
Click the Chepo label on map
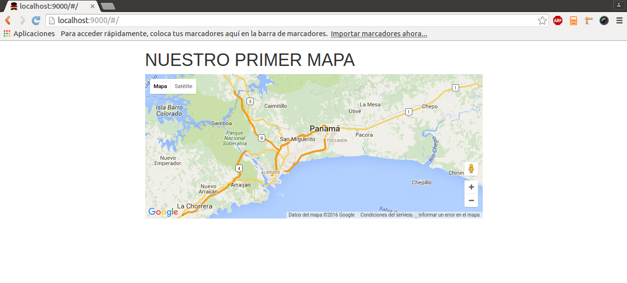tap(430, 106)
